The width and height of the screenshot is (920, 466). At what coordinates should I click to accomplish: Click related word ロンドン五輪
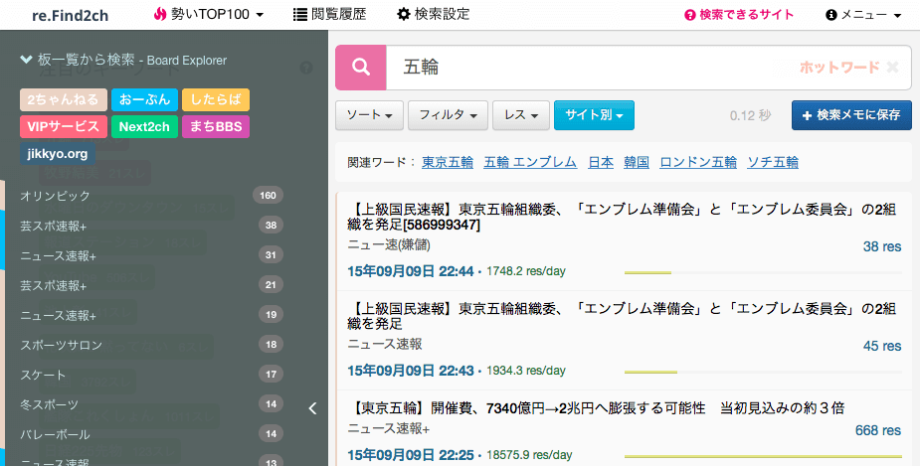tap(698, 162)
